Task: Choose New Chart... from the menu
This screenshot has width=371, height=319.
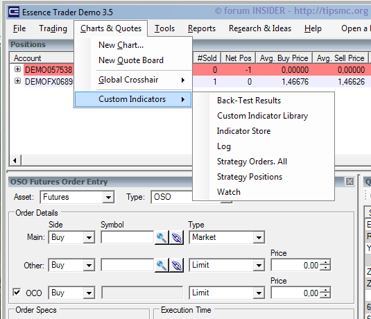Action: pos(133,44)
